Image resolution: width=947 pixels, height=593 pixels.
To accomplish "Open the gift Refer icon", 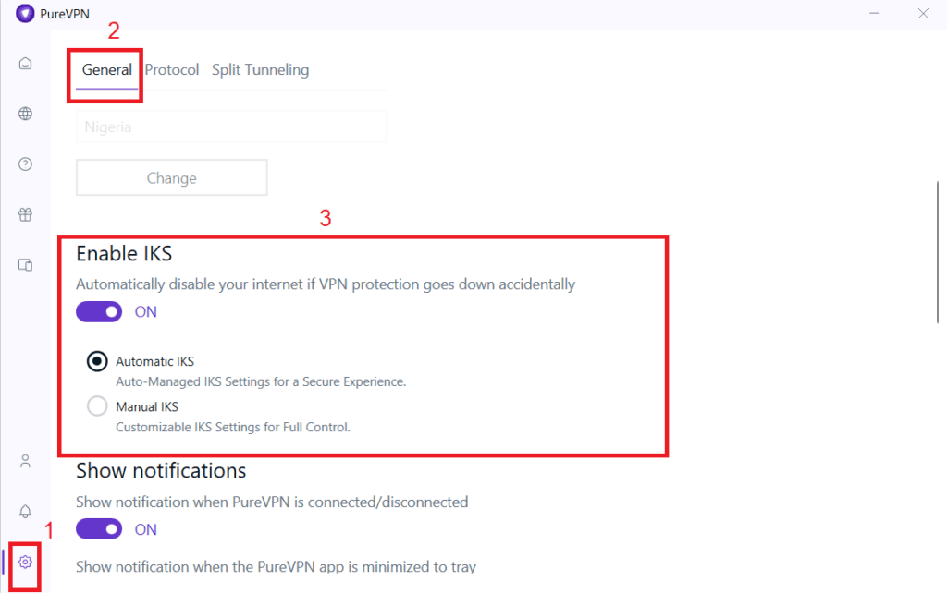I will 25,214.
